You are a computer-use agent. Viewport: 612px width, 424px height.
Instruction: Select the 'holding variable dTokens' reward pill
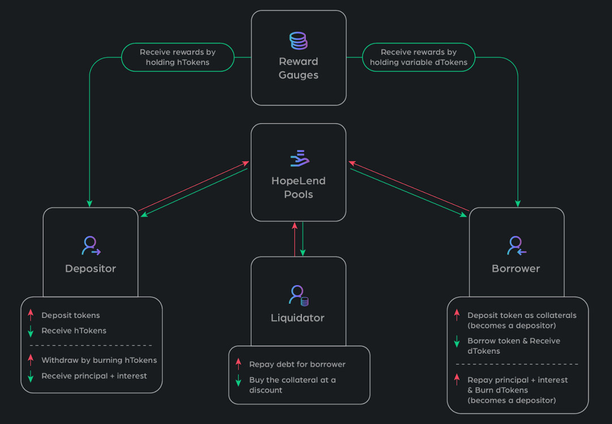(x=418, y=57)
